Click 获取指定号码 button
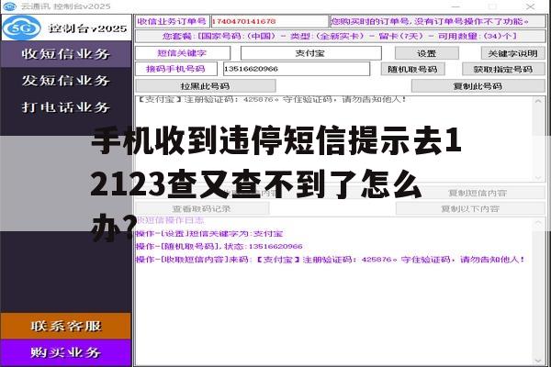This screenshot has height=367, width=551. coord(503,69)
